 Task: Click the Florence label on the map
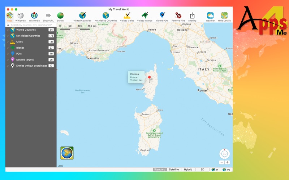click(x=193, y=47)
